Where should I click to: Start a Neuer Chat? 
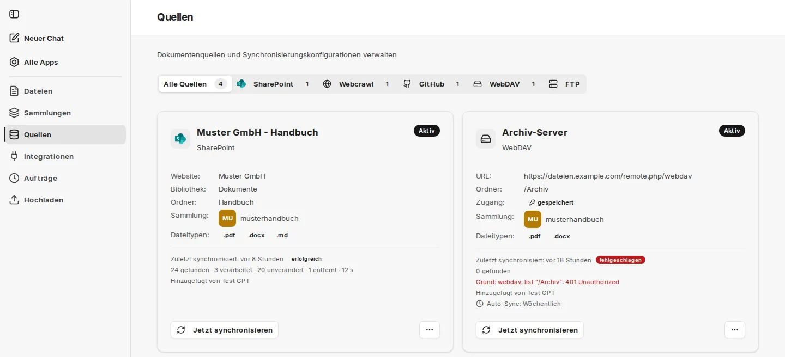[x=65, y=38]
